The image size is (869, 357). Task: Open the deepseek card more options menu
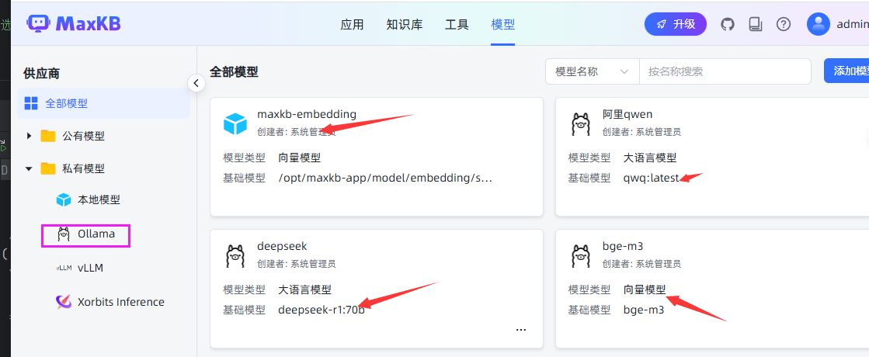coord(521,329)
